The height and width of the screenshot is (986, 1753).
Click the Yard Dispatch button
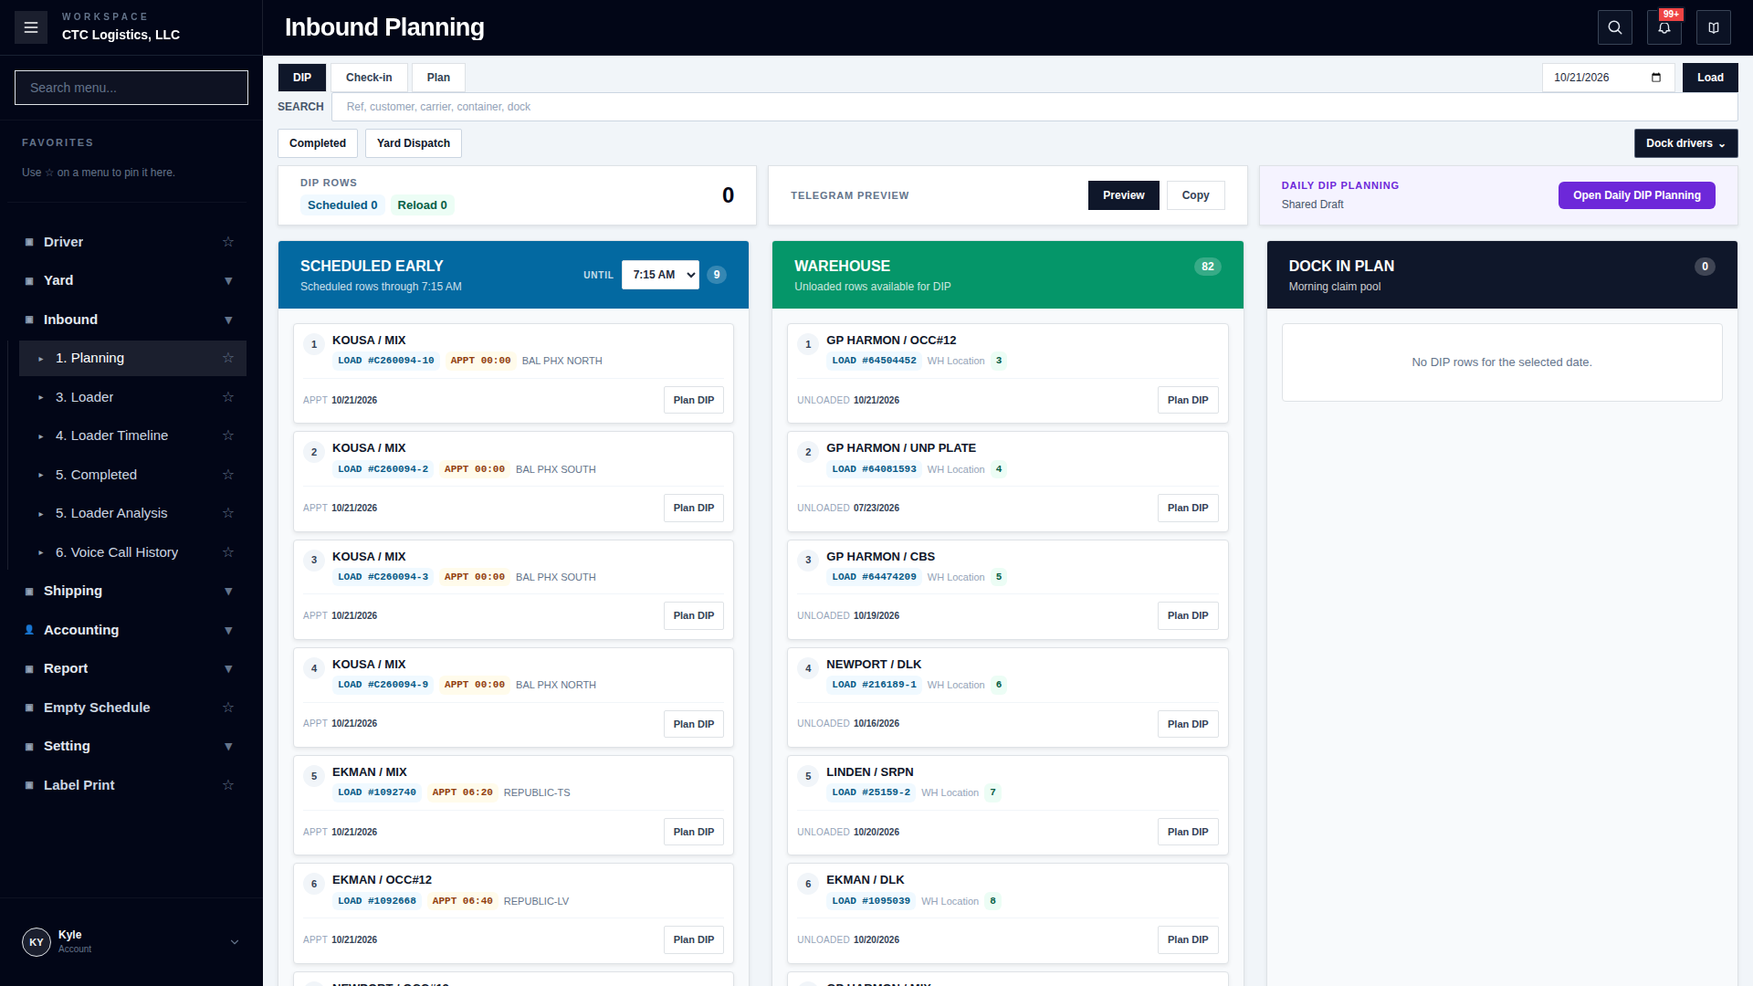click(x=414, y=143)
